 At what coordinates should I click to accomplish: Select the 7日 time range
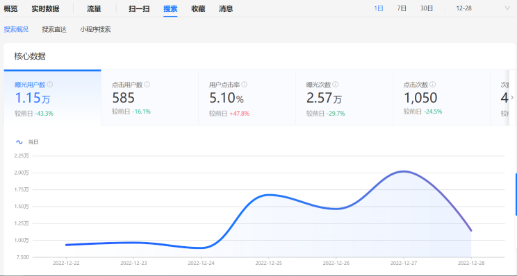pyautogui.click(x=402, y=8)
